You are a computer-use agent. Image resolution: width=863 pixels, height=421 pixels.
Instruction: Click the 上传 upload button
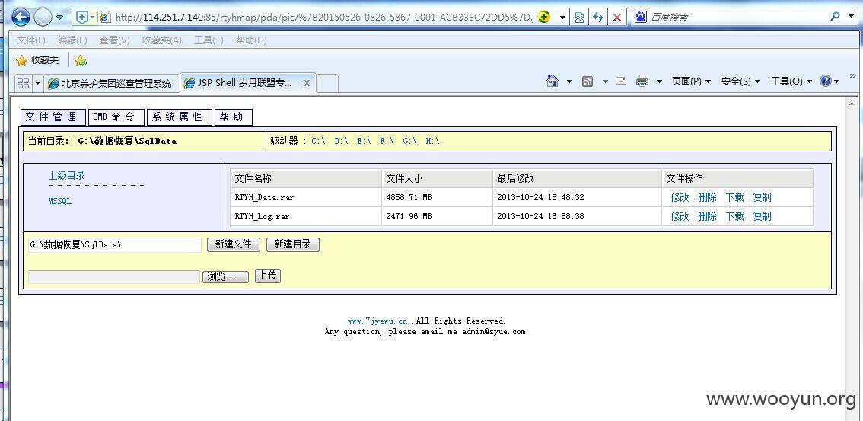(267, 276)
